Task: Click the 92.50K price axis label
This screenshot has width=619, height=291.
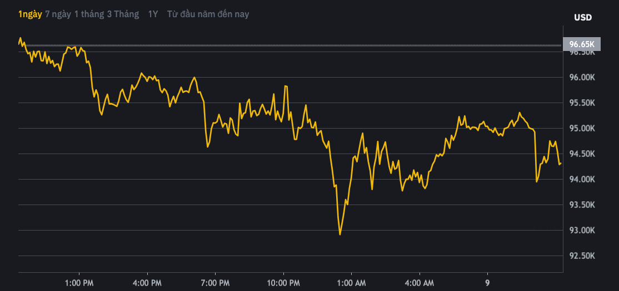Action: click(x=582, y=256)
